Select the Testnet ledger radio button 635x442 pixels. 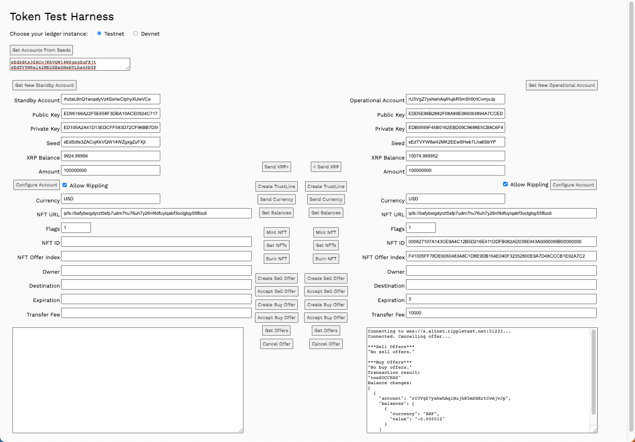99,34
